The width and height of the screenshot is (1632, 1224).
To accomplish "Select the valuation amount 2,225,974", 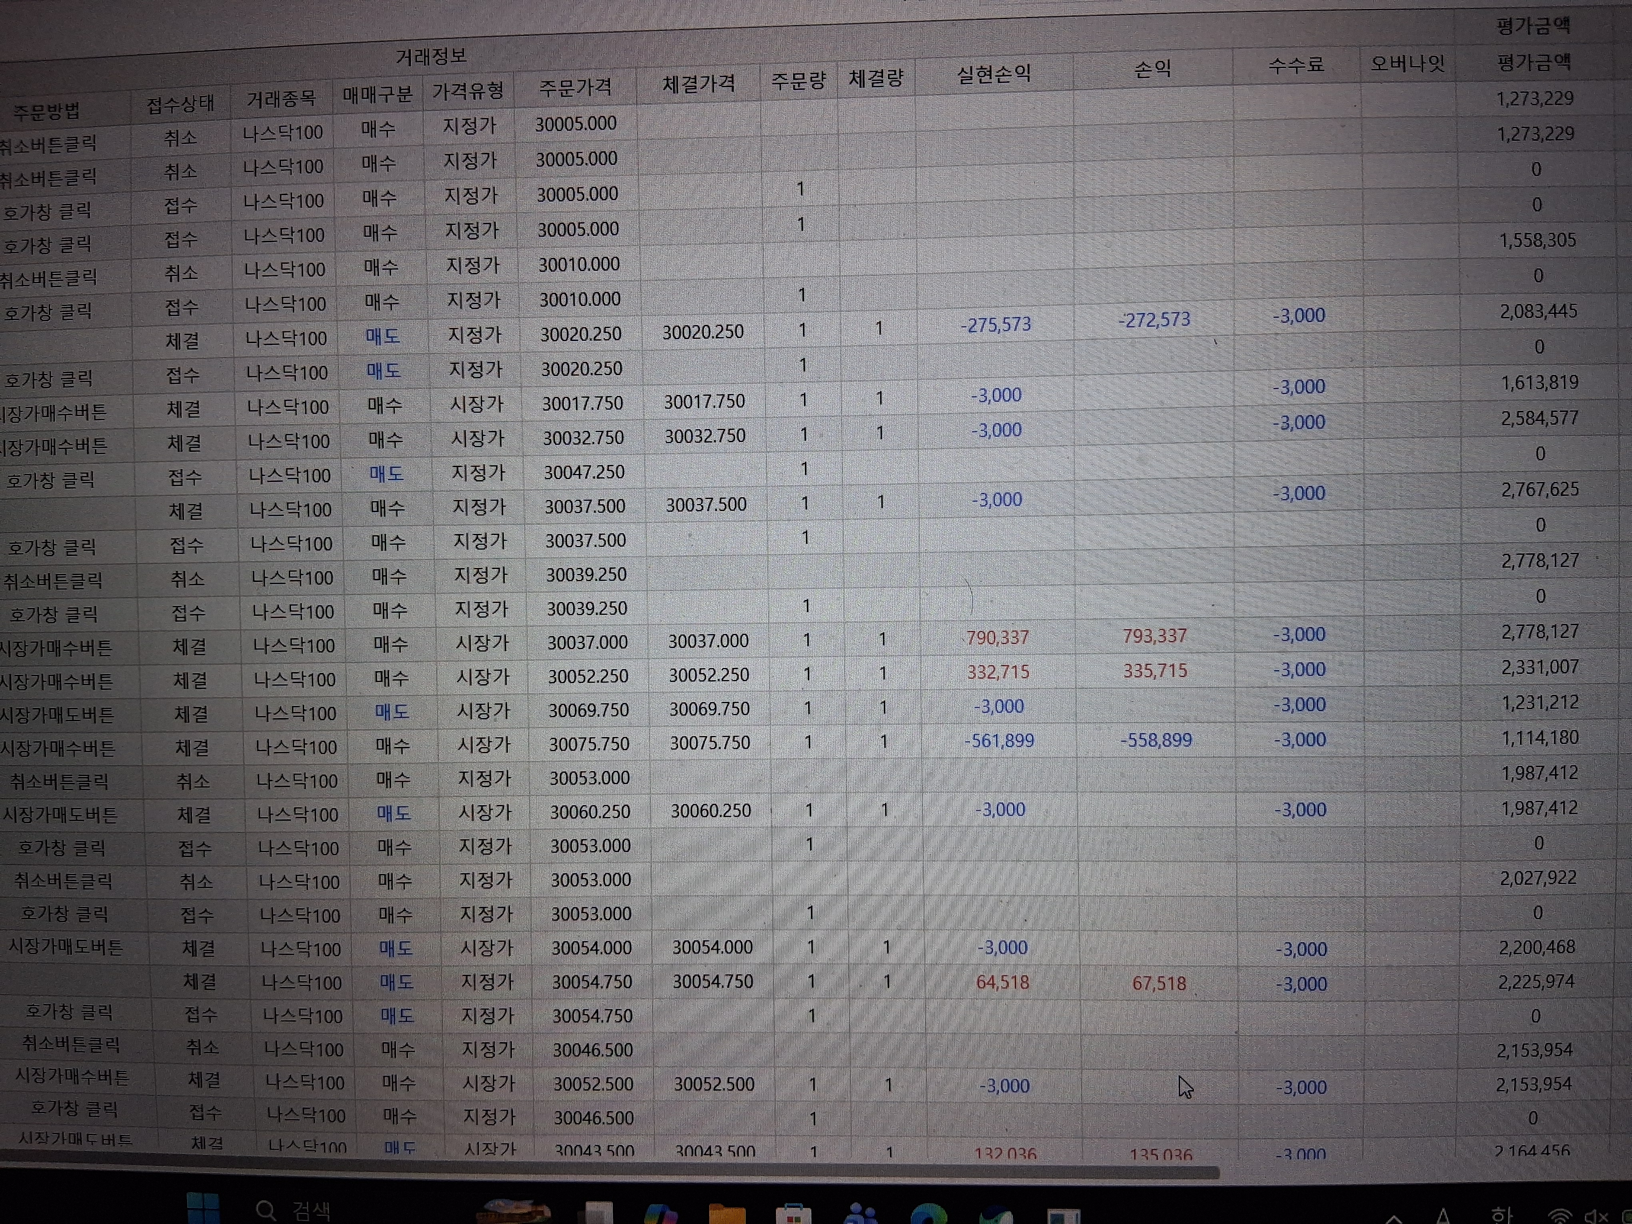I will click(x=1536, y=982).
